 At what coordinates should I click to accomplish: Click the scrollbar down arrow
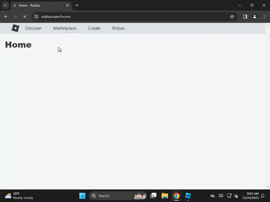click(268, 187)
